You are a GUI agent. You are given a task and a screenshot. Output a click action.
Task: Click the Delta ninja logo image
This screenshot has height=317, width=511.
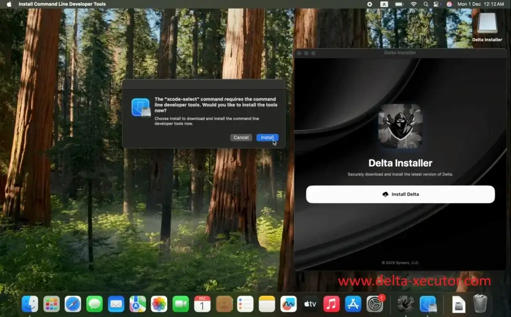point(400,126)
